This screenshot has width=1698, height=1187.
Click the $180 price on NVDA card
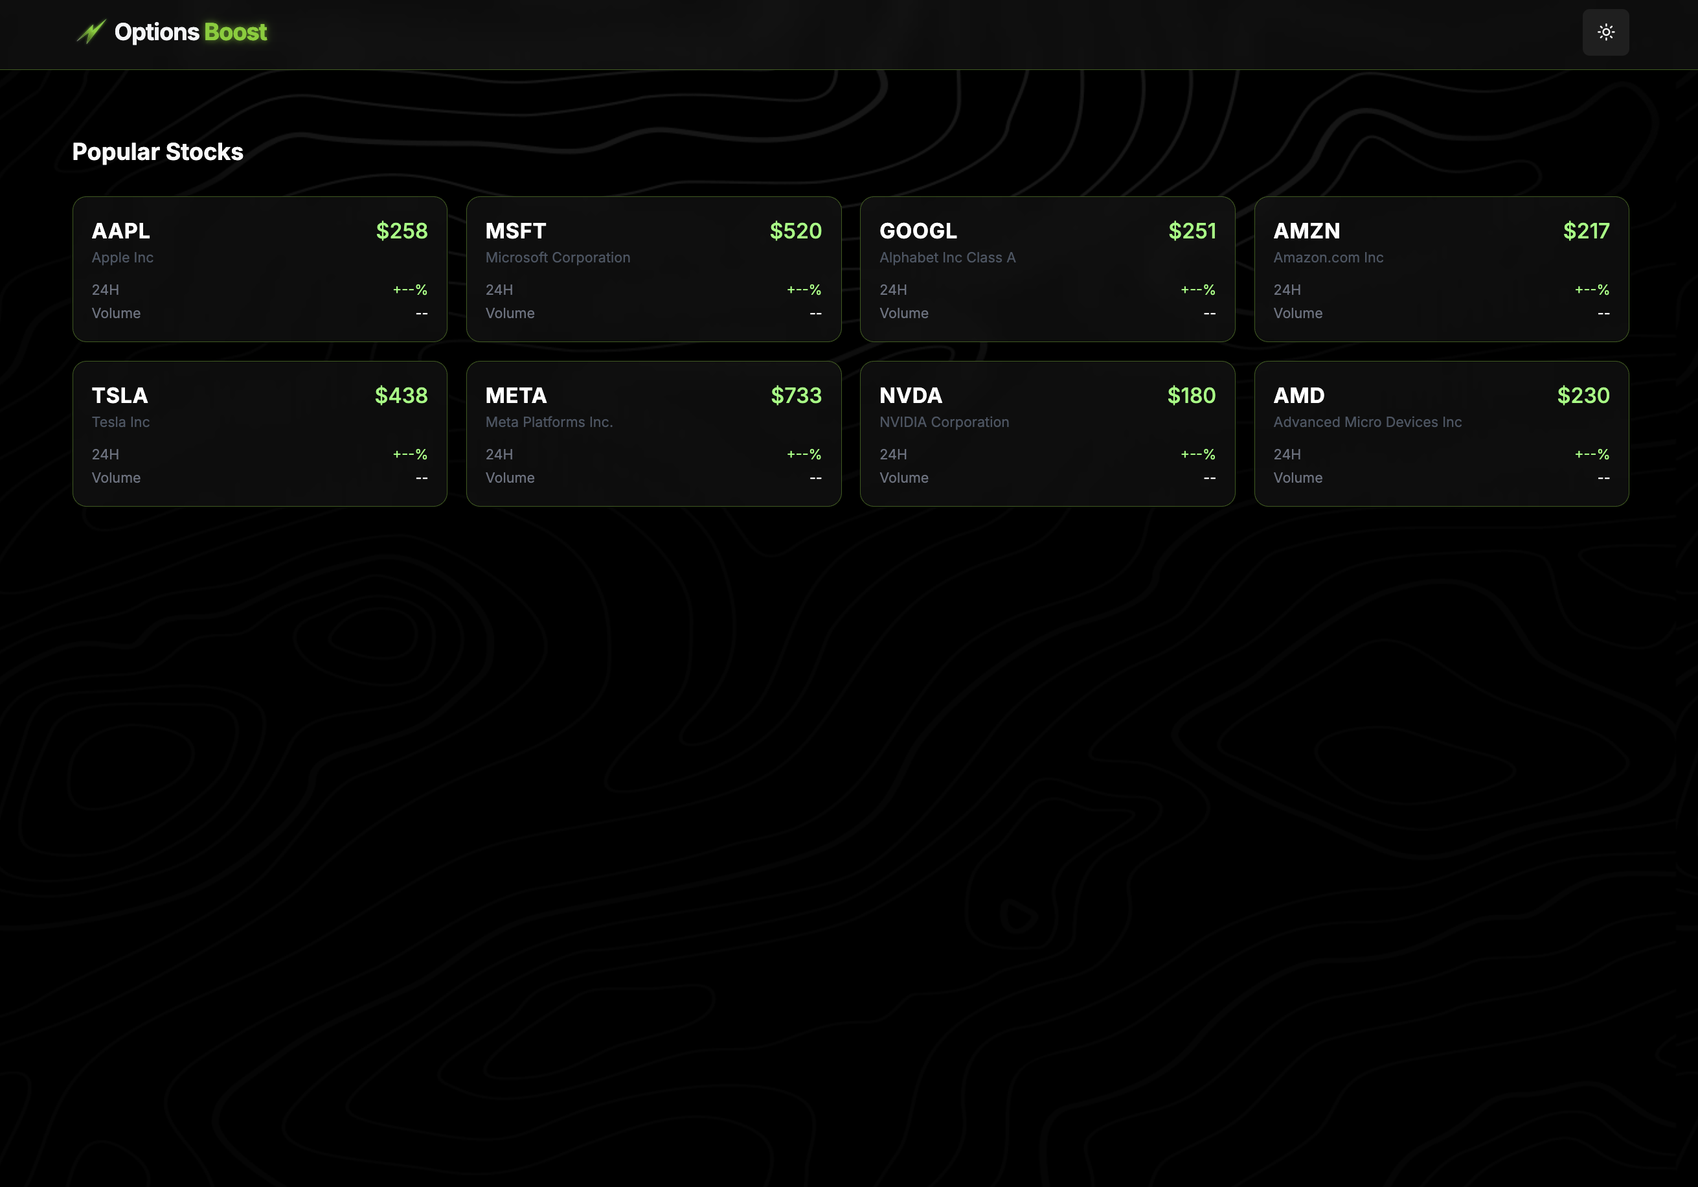click(1191, 396)
